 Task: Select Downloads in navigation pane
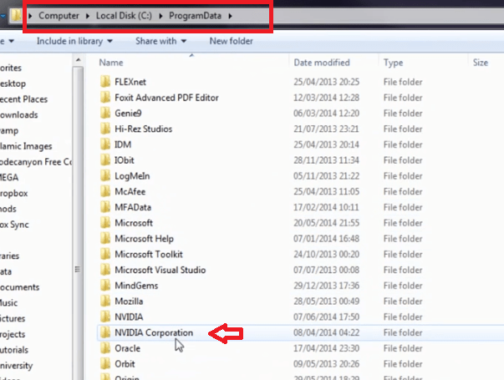18,115
